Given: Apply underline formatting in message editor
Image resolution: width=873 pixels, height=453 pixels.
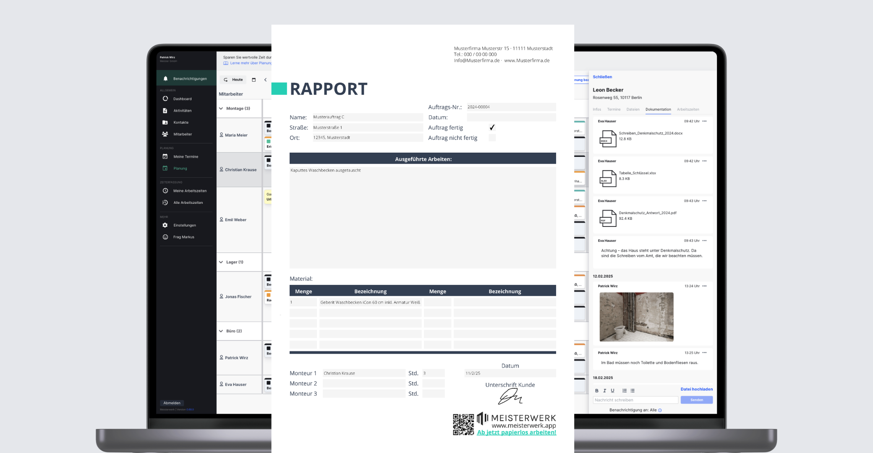Looking at the screenshot, I should point(612,391).
